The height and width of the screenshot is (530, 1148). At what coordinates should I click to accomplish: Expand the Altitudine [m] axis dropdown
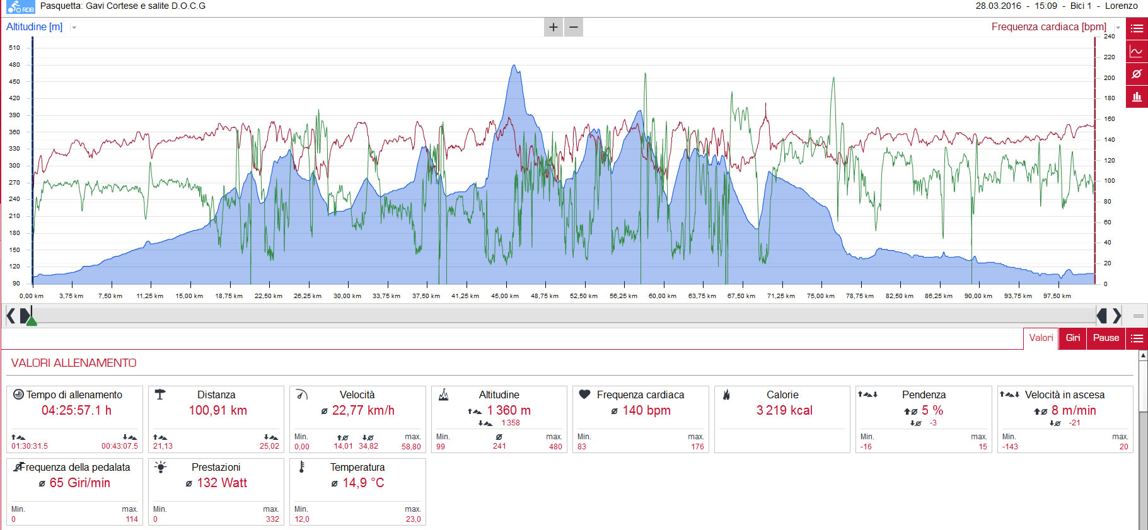74,28
